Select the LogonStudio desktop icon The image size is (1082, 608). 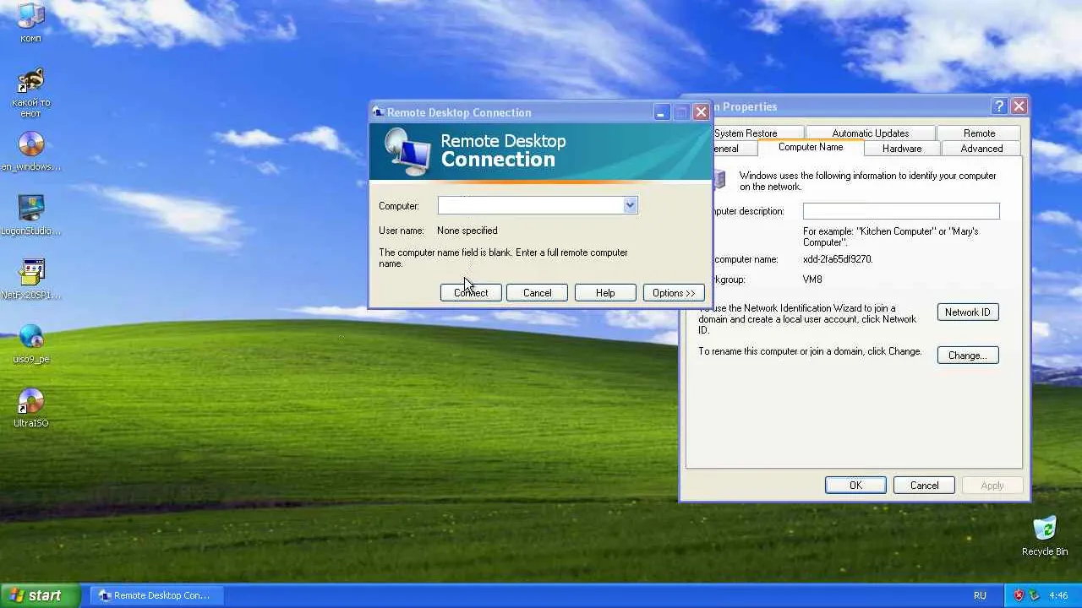[x=30, y=216]
